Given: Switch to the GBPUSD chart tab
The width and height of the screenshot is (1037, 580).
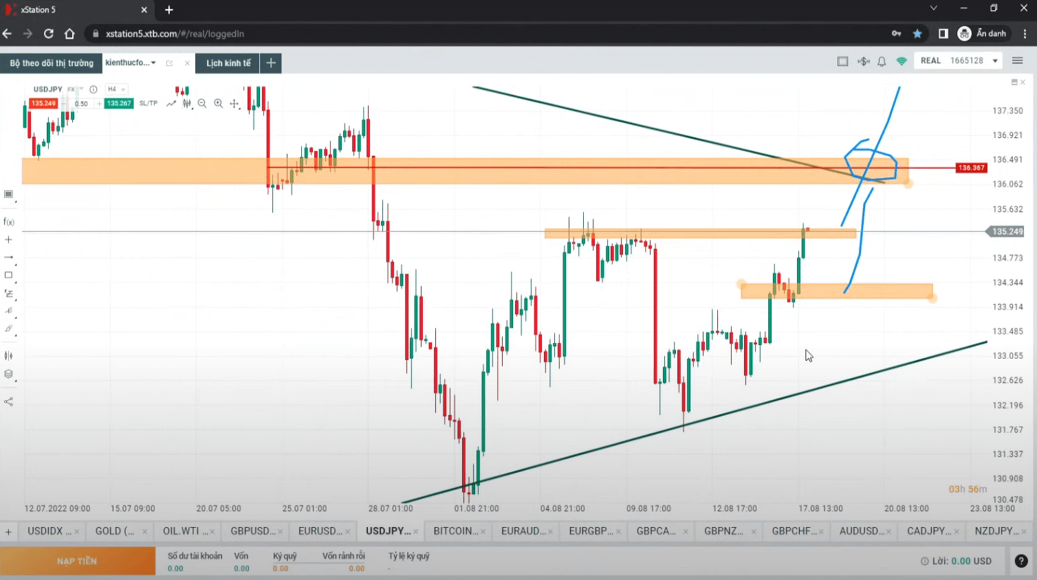Looking at the screenshot, I should [x=252, y=531].
